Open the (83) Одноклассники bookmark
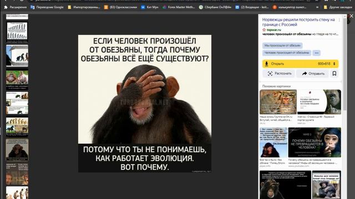 coord(121,7)
